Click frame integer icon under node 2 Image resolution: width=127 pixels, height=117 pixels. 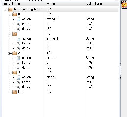[x=19, y=63]
